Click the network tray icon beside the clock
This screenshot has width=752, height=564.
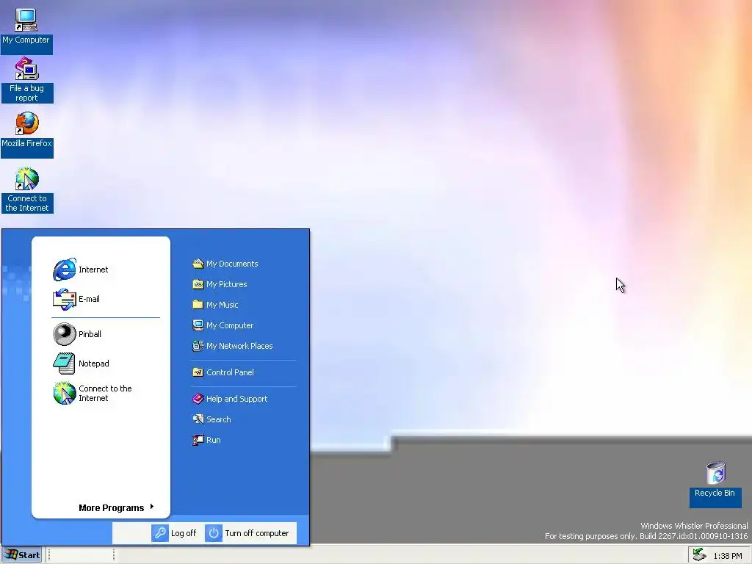click(x=700, y=555)
